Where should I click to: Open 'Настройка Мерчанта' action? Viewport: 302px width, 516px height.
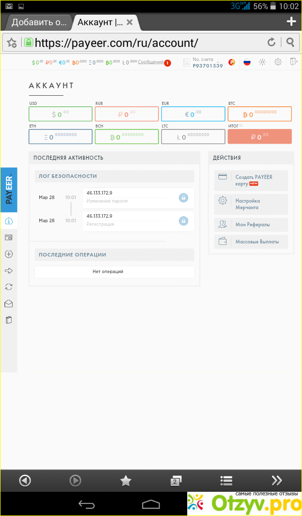(x=251, y=204)
